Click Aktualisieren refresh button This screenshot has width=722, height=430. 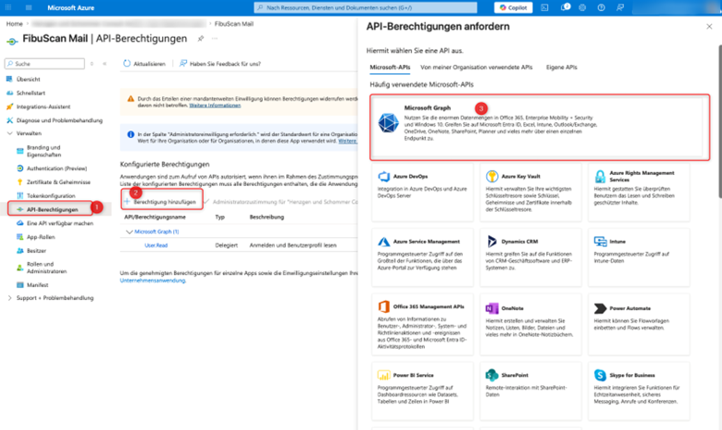tap(144, 63)
